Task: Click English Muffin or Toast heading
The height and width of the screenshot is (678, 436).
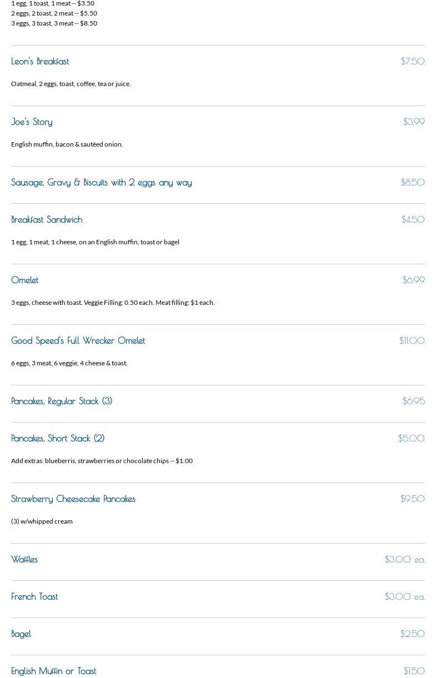Action: tap(54, 671)
